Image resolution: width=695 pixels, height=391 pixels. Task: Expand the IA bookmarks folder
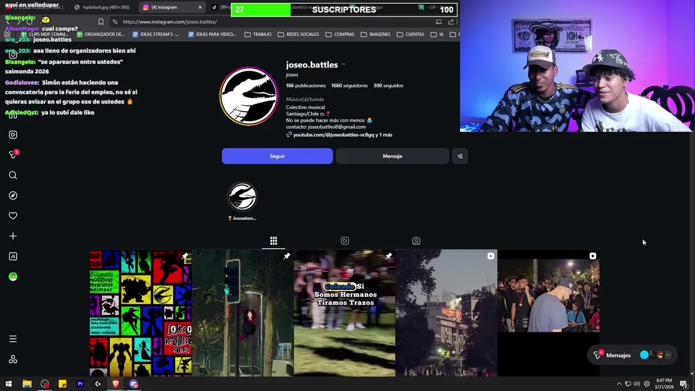coord(437,34)
